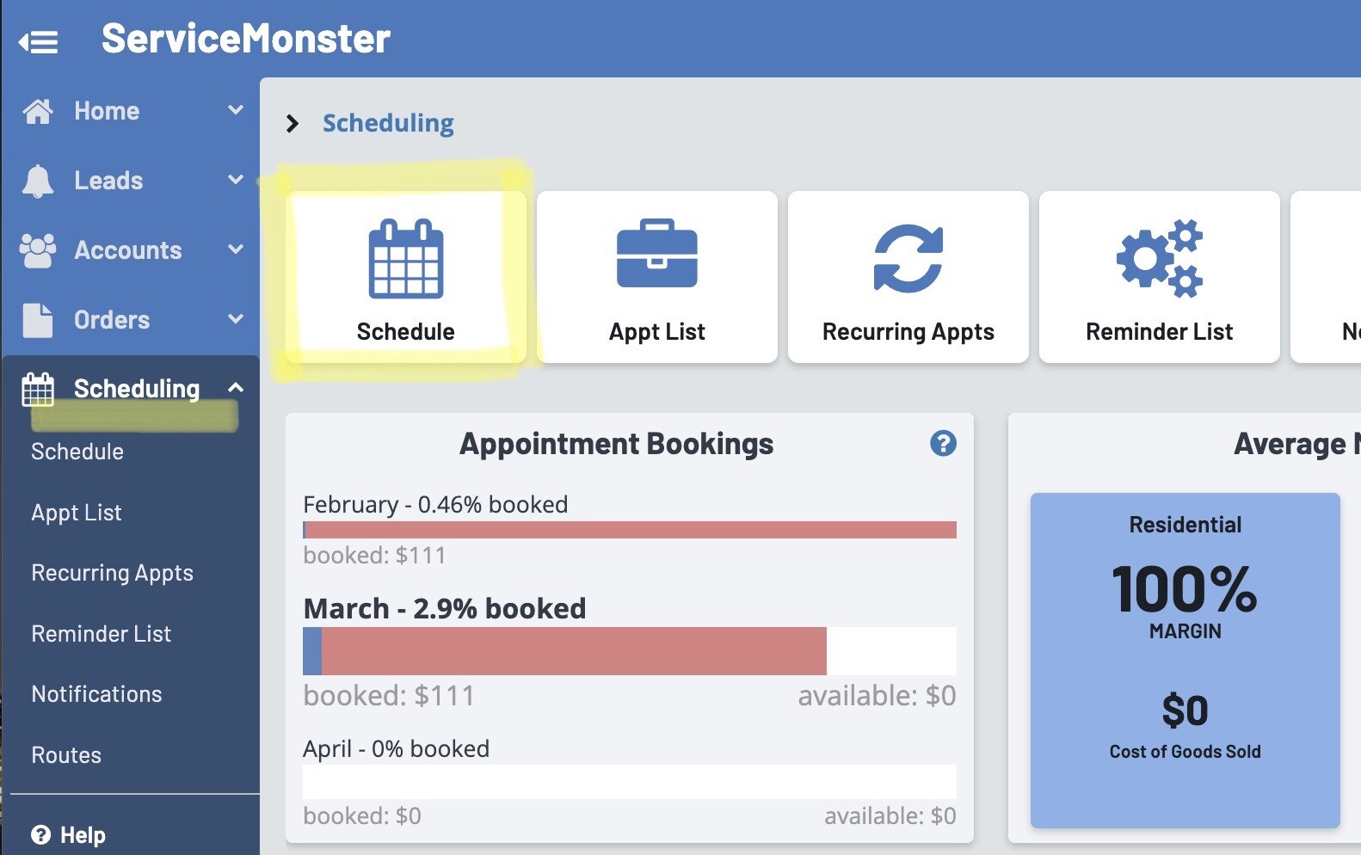Expand the Leads menu chevron
This screenshot has width=1361, height=855.
click(x=236, y=180)
